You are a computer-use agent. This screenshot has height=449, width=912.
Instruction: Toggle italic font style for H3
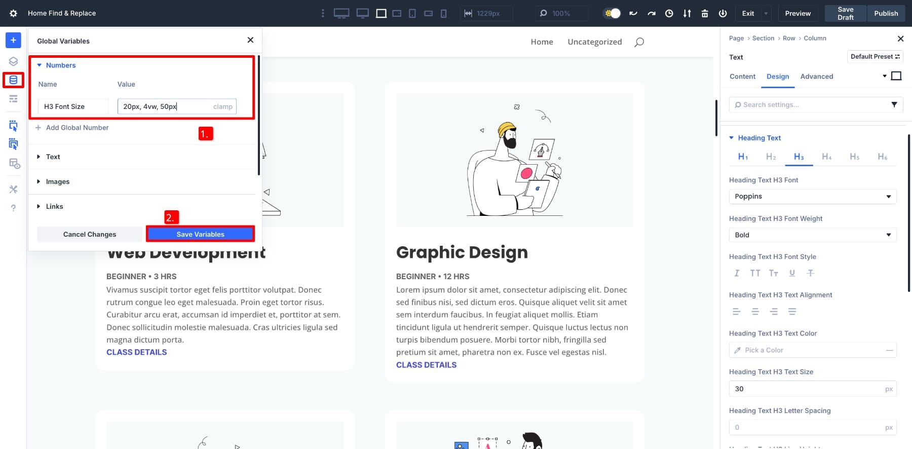(737, 273)
